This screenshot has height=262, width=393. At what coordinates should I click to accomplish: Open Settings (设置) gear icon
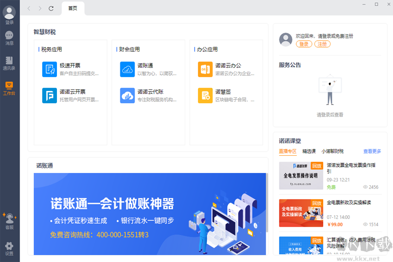(9, 246)
